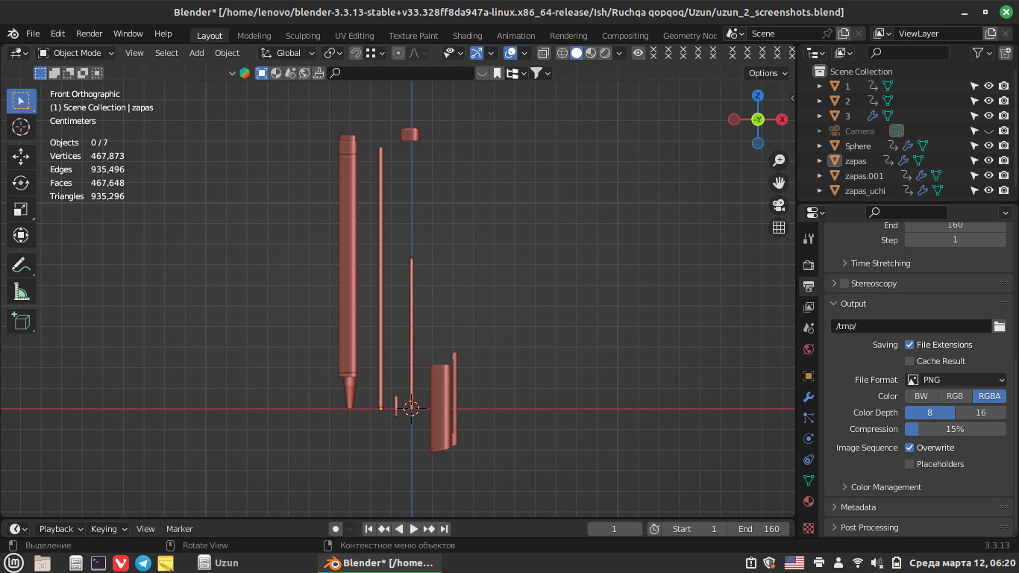Open the File Format PNG dropdown
Viewport: 1019px width, 573px height.
[956, 380]
